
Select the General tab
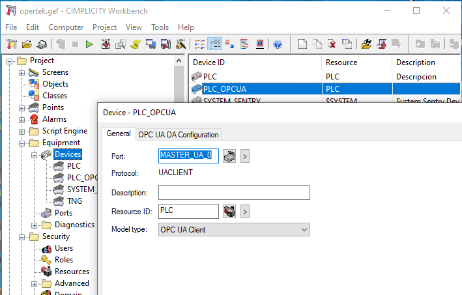click(x=119, y=133)
